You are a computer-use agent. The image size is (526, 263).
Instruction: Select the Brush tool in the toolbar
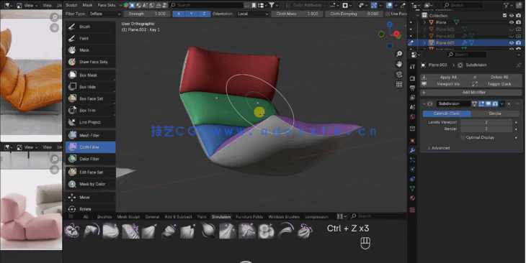click(91, 27)
